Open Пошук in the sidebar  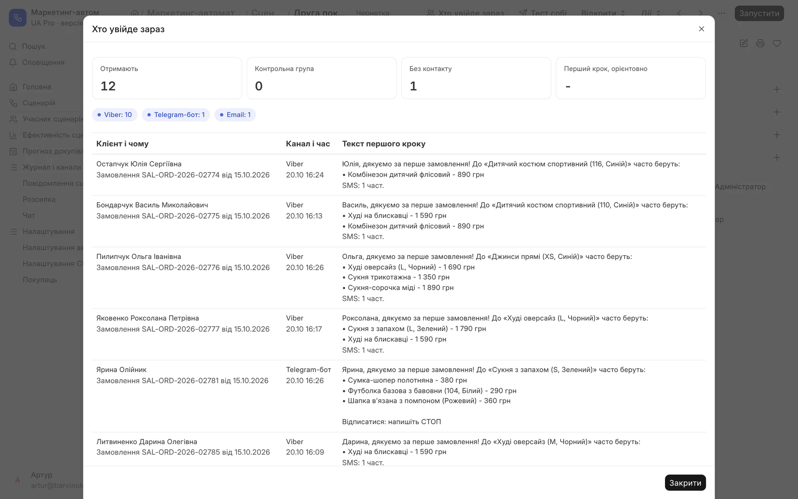click(34, 46)
